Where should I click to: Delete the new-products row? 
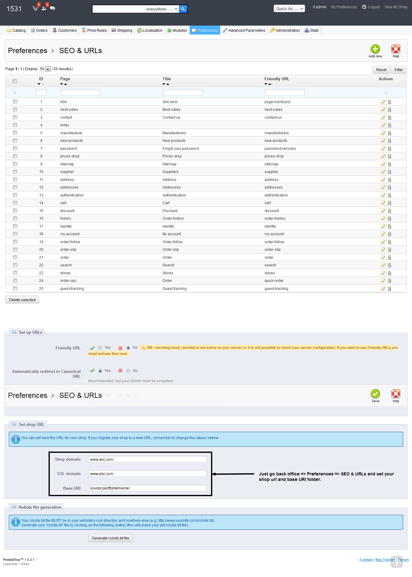(389, 141)
